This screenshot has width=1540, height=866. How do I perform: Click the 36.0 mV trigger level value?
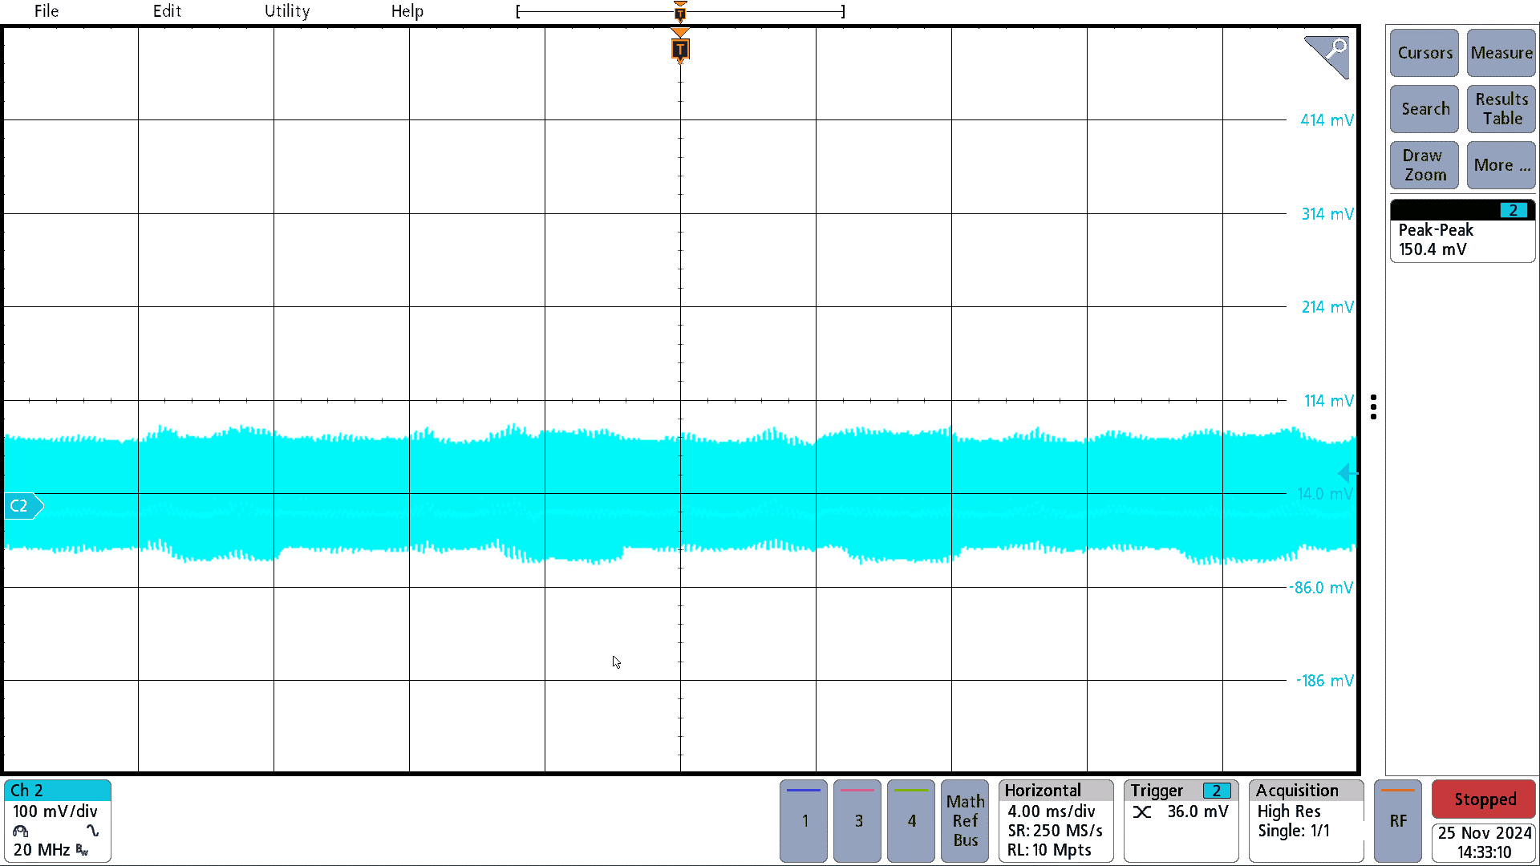(x=1198, y=811)
